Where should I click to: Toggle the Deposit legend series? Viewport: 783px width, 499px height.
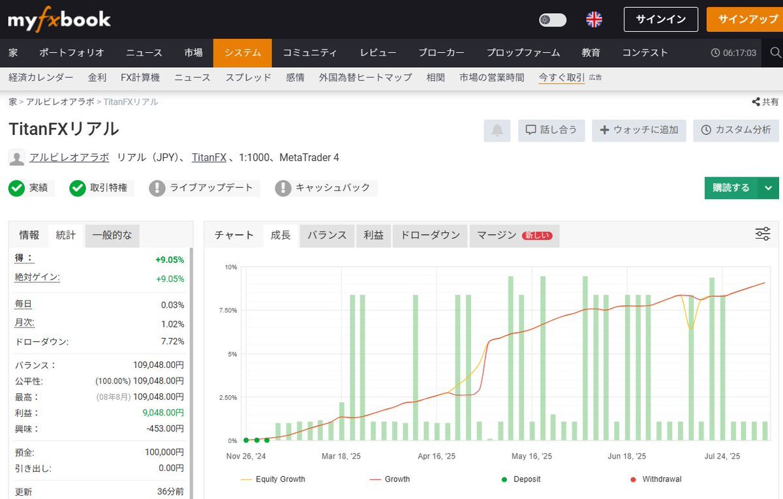(x=520, y=479)
